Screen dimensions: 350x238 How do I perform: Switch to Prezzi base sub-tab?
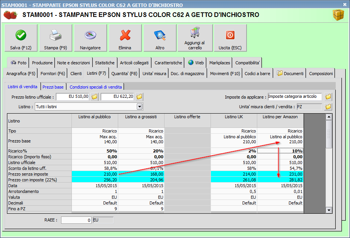[x=53, y=87]
